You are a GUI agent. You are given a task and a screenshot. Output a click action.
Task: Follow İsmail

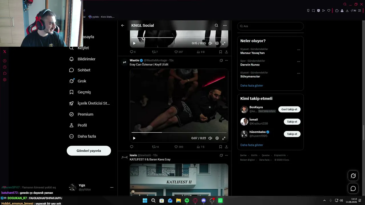(x=292, y=122)
